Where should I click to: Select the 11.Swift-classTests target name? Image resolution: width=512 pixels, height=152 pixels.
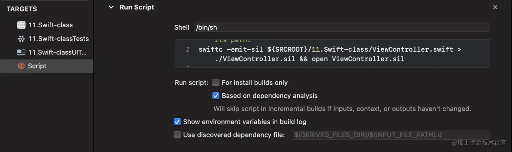(x=58, y=39)
